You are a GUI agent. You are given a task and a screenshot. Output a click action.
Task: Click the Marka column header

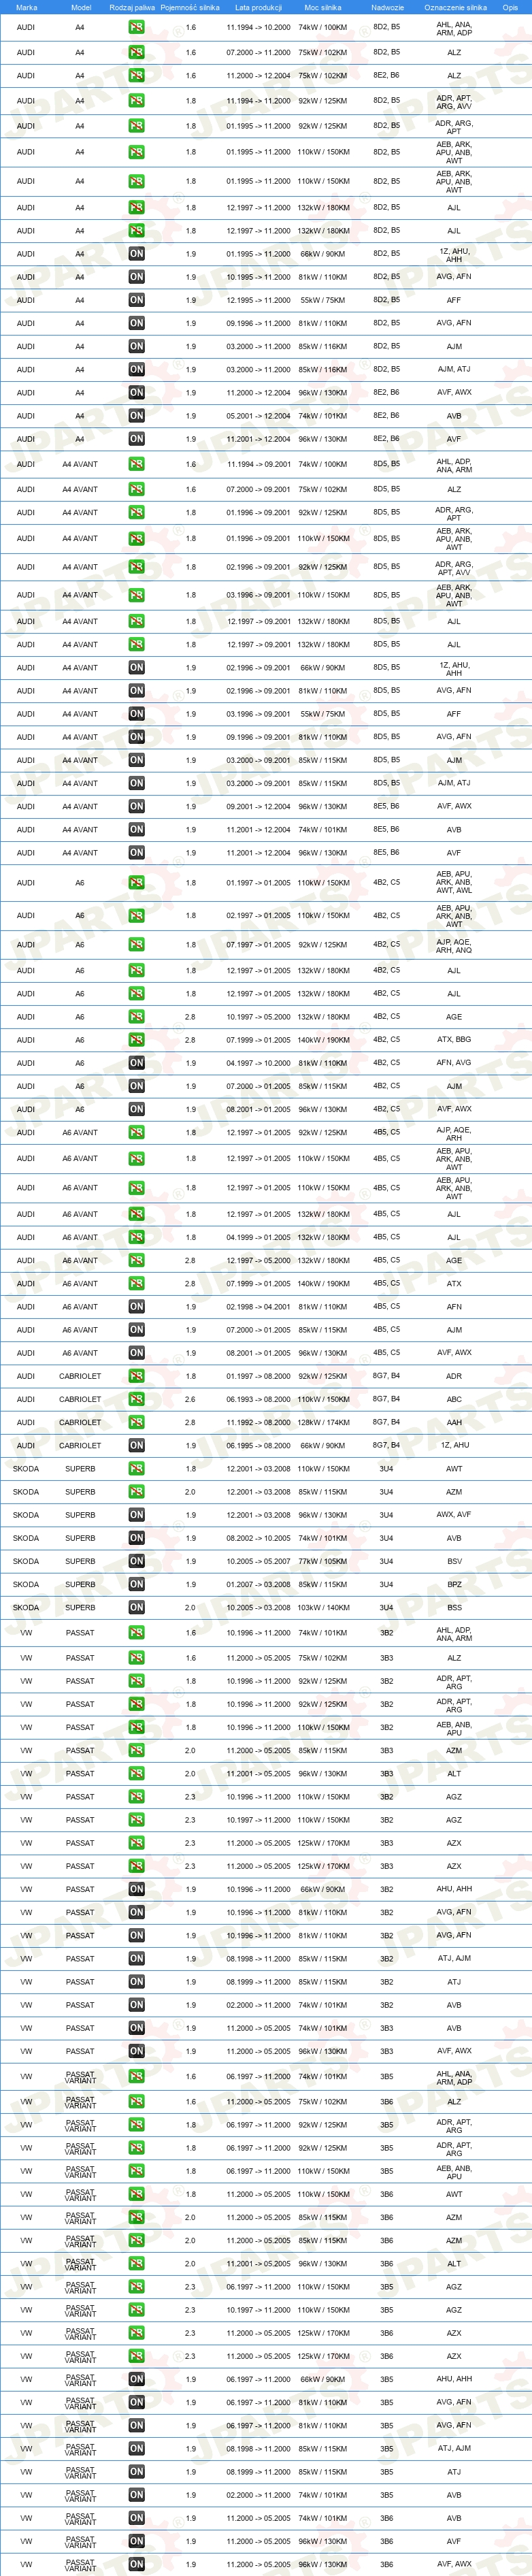(x=26, y=7)
